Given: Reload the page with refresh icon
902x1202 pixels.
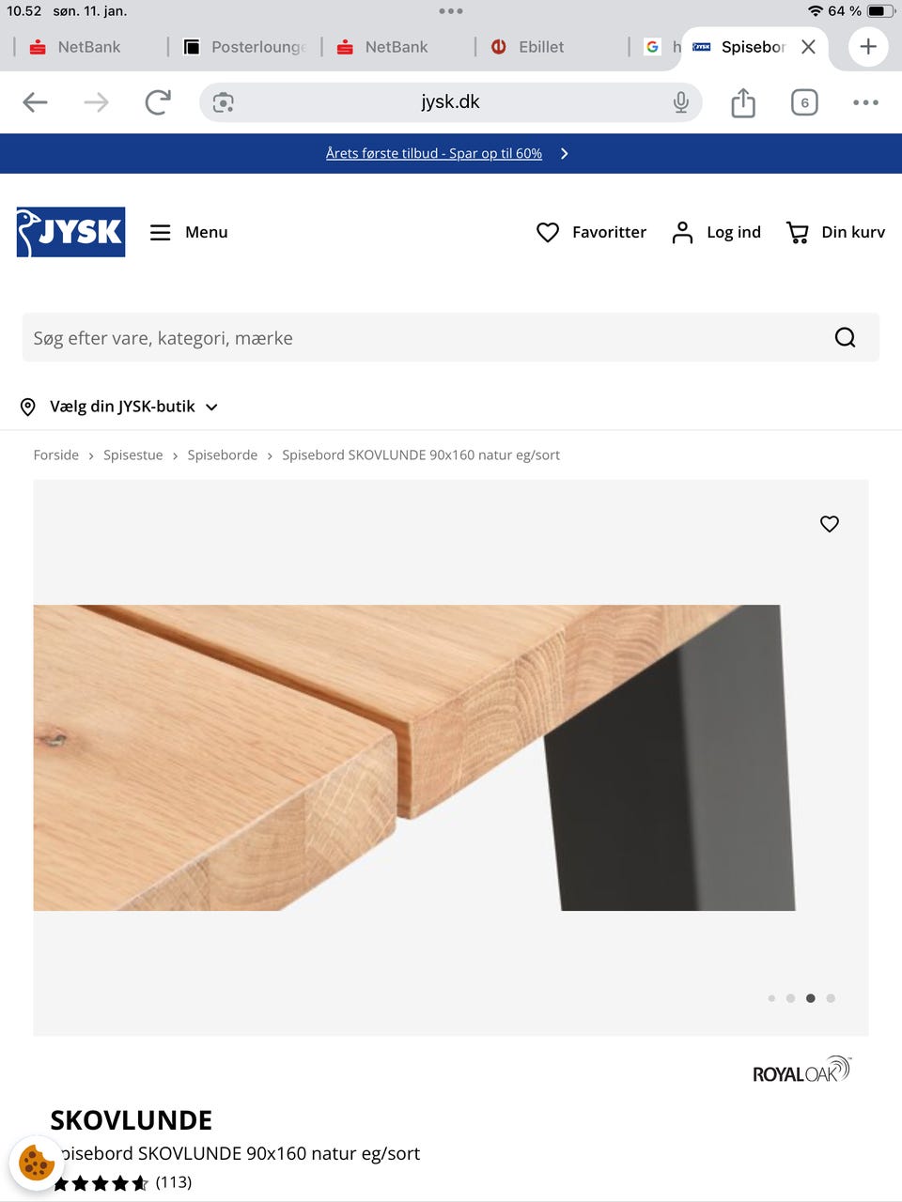Looking at the screenshot, I should pos(158,101).
